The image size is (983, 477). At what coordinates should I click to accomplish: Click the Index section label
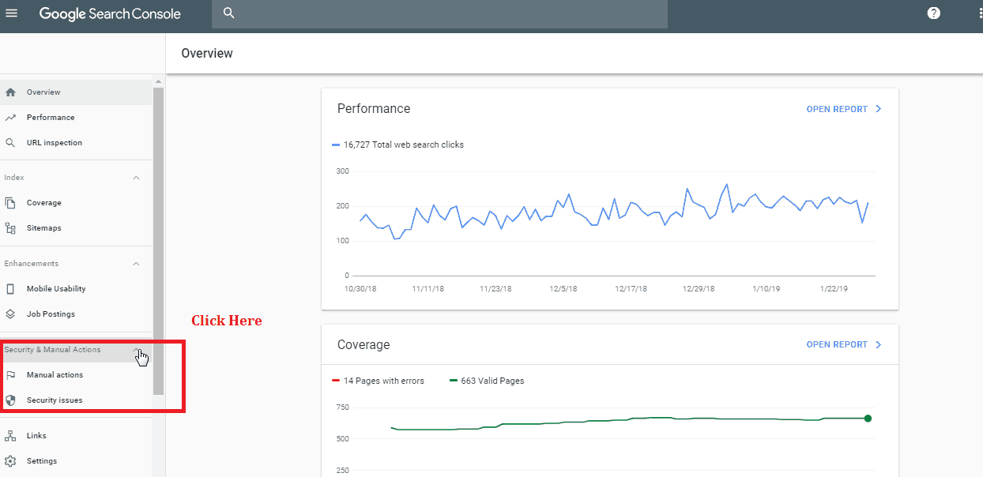pyautogui.click(x=14, y=178)
